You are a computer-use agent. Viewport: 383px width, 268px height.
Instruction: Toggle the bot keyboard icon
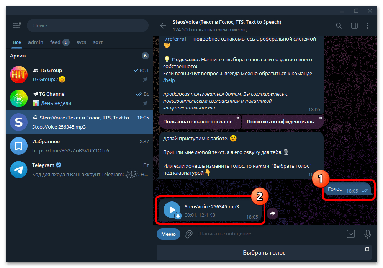point(351,234)
